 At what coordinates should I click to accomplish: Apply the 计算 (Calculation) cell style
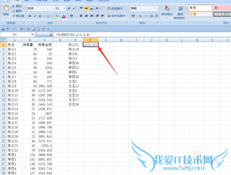click(x=200, y=14)
